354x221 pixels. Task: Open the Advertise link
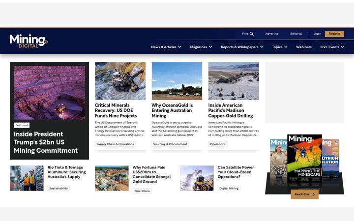[271, 33]
